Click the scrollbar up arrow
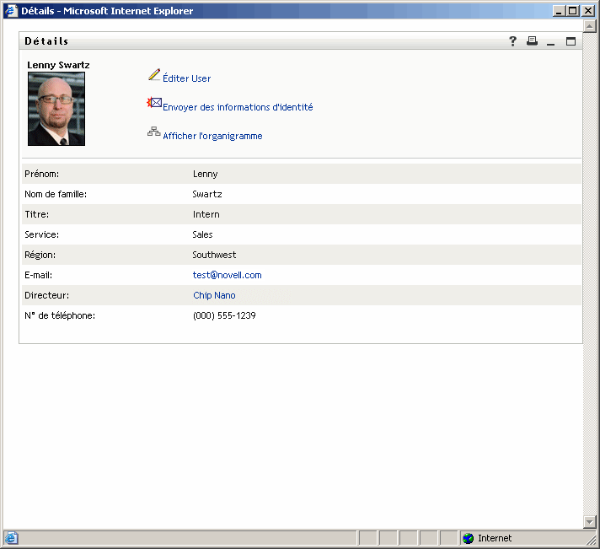The height and width of the screenshot is (549, 600). [590, 26]
